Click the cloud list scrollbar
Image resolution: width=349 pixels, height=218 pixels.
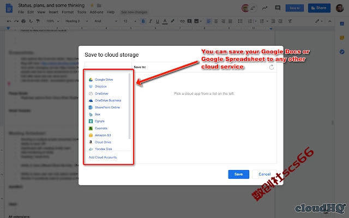click(x=130, y=106)
